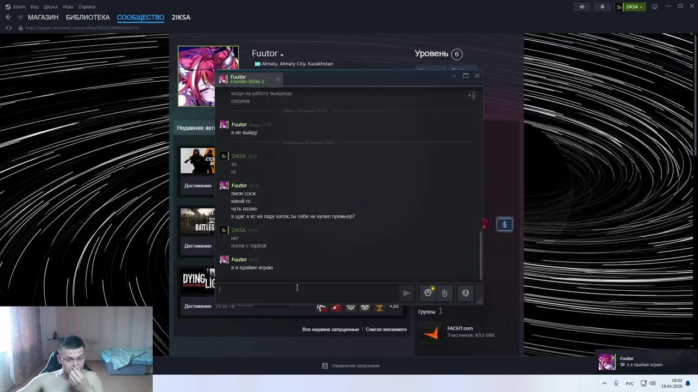
Task: Send the chat message with arrow button
Action: pyautogui.click(x=406, y=293)
